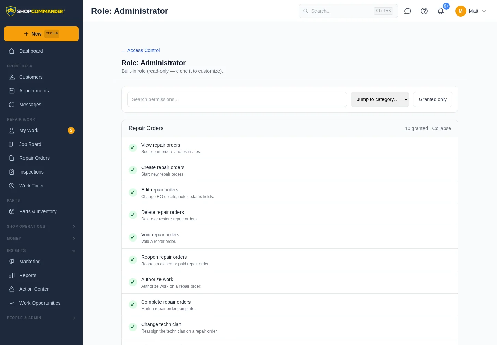Image resolution: width=497 pixels, height=345 pixels.
Task: Open the Jump to category dropdown
Action: (380, 99)
